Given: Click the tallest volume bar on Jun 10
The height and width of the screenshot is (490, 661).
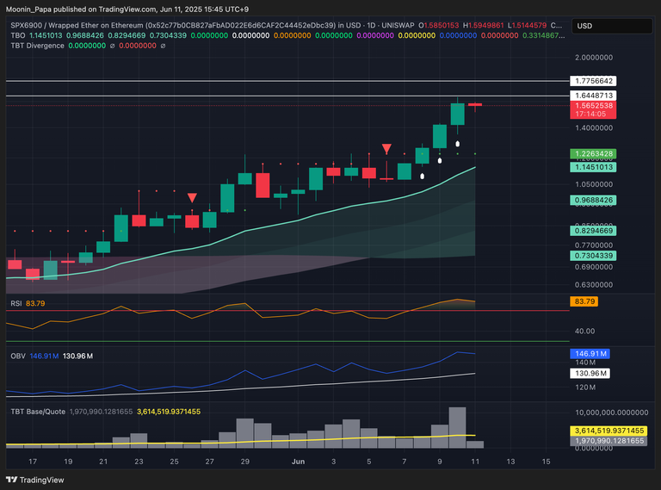Looking at the screenshot, I should click(x=457, y=428).
